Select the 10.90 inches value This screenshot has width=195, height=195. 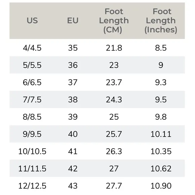[161, 186]
